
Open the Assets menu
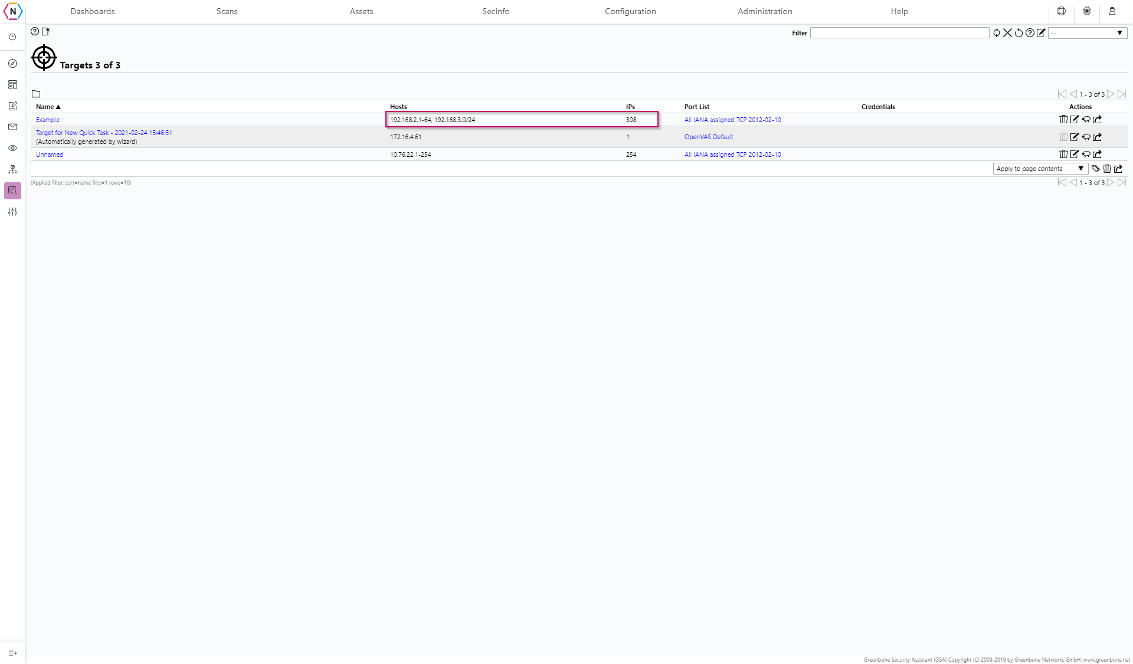coord(361,11)
